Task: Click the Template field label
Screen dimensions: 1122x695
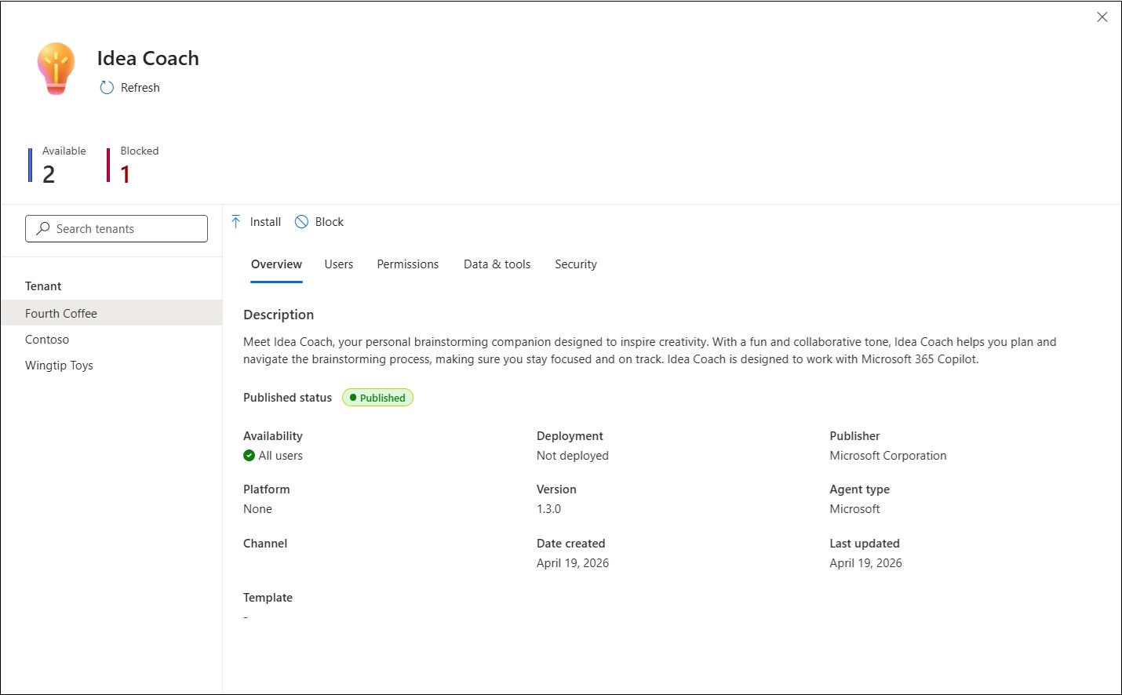Action: coord(268,598)
